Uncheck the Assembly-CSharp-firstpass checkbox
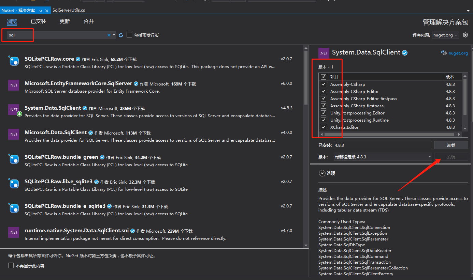The height and width of the screenshot is (280, 473). pos(324,106)
